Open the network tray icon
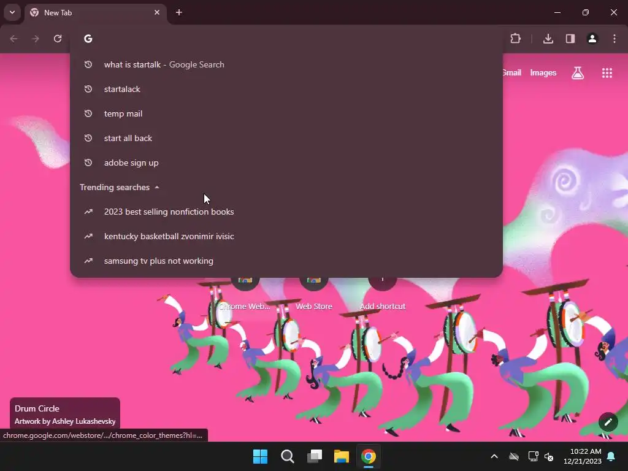 533,456
